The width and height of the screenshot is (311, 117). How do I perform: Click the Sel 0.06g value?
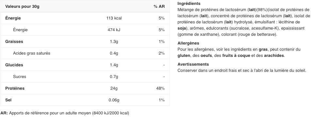tap(114, 100)
